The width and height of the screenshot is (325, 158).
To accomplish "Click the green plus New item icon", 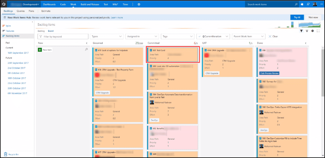I will 40,50.
